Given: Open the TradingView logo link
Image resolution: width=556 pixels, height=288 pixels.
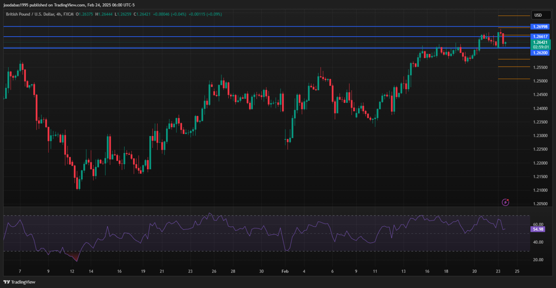Looking at the screenshot, I should point(19,282).
